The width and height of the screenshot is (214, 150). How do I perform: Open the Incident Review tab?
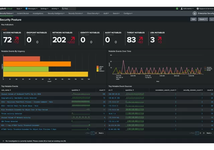[x=23, y=13]
